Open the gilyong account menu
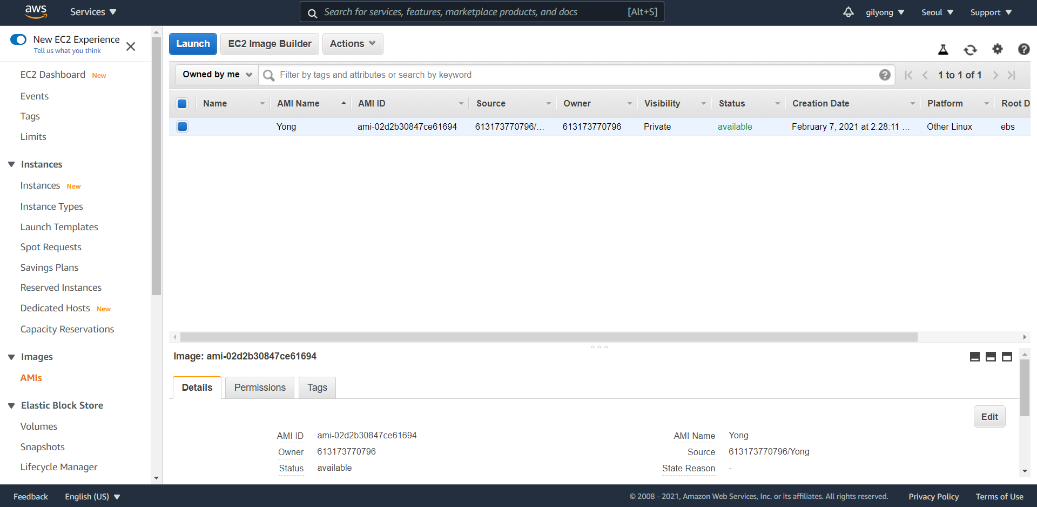The height and width of the screenshot is (507, 1037). click(885, 12)
